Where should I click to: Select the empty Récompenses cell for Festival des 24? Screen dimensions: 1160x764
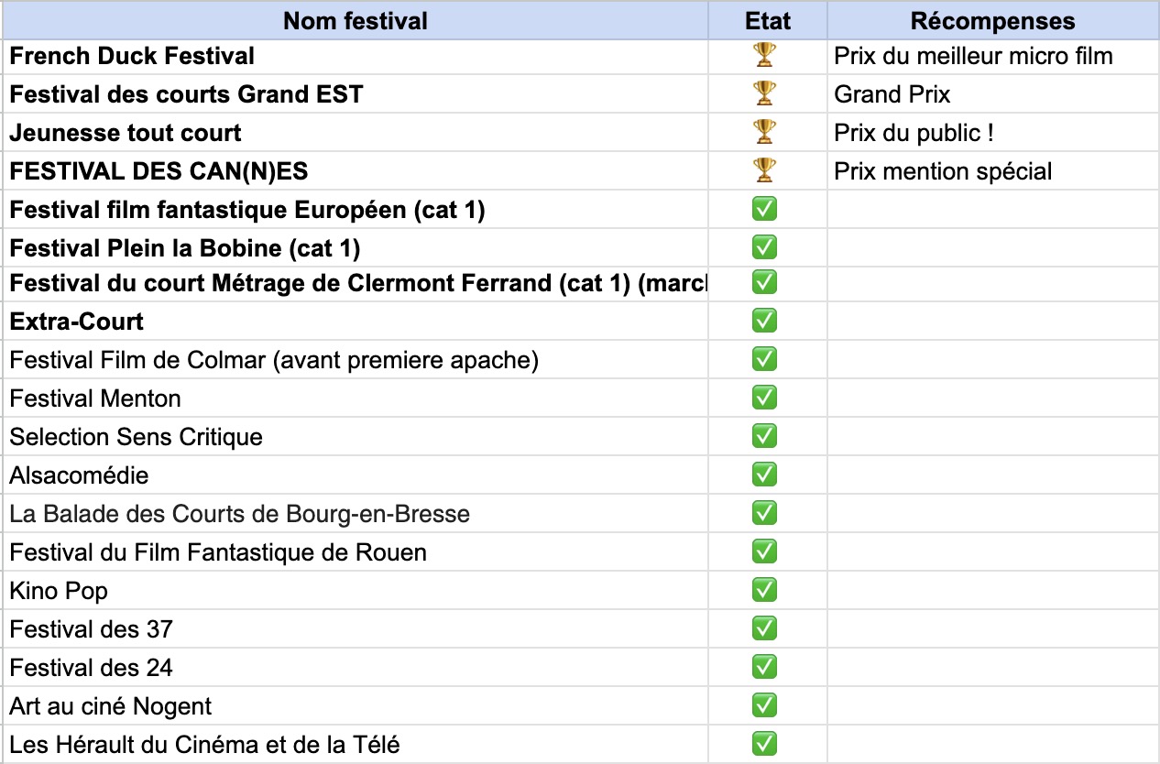pyautogui.click(x=992, y=668)
